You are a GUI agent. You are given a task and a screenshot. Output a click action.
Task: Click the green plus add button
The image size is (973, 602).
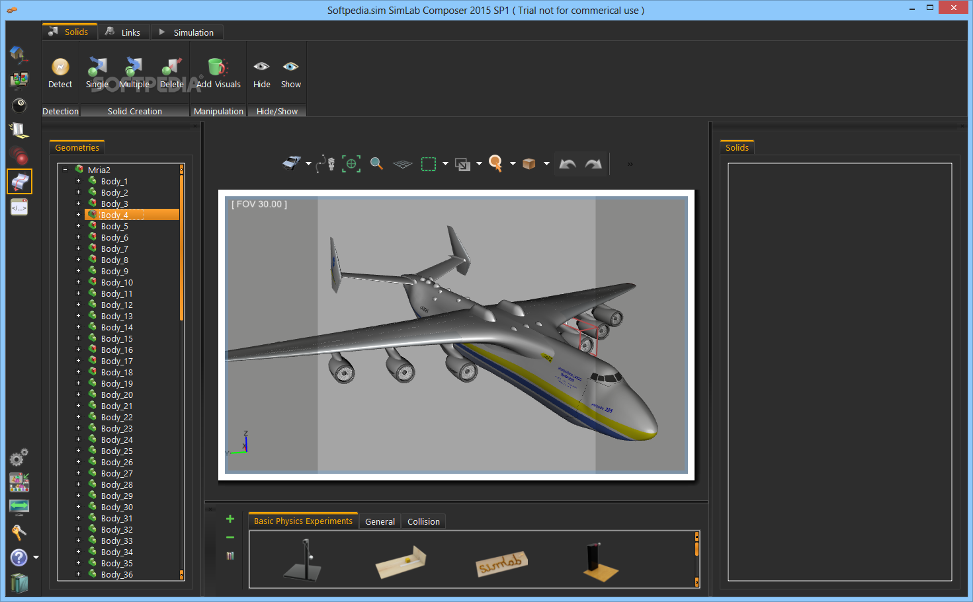[230, 519]
